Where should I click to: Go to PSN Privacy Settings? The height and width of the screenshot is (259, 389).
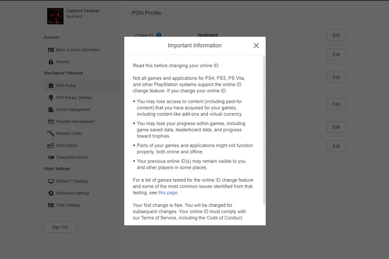(x=74, y=98)
